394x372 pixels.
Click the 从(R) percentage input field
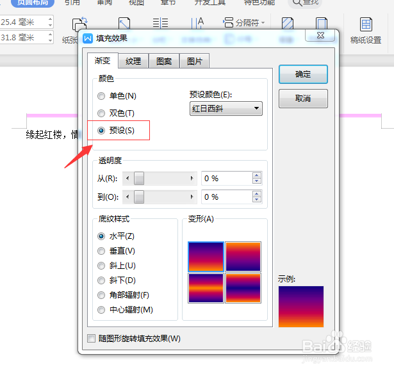(x=227, y=179)
